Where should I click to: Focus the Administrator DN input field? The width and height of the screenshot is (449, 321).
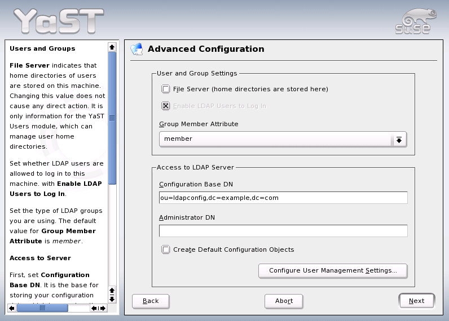click(x=283, y=231)
